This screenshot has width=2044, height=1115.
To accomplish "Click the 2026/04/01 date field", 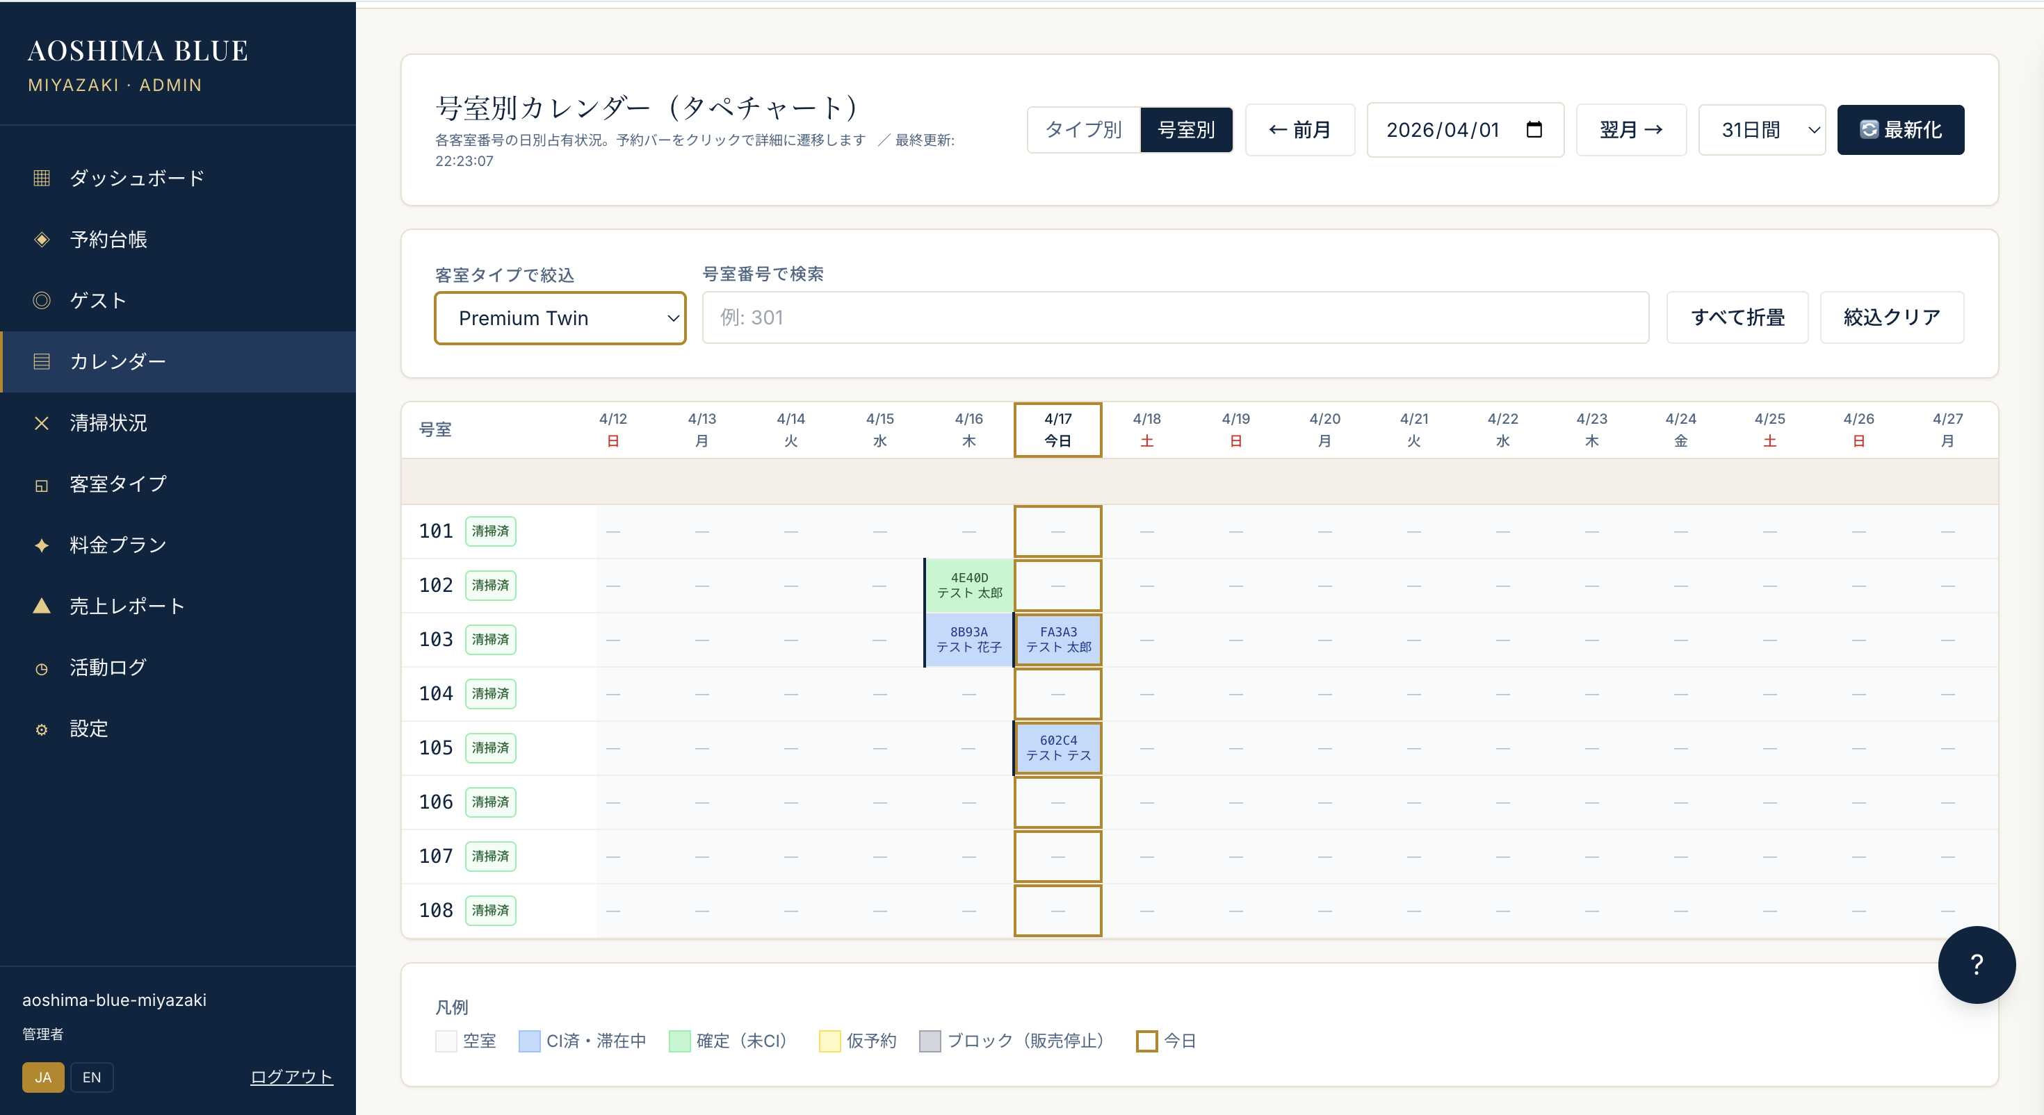I will [x=1465, y=129].
